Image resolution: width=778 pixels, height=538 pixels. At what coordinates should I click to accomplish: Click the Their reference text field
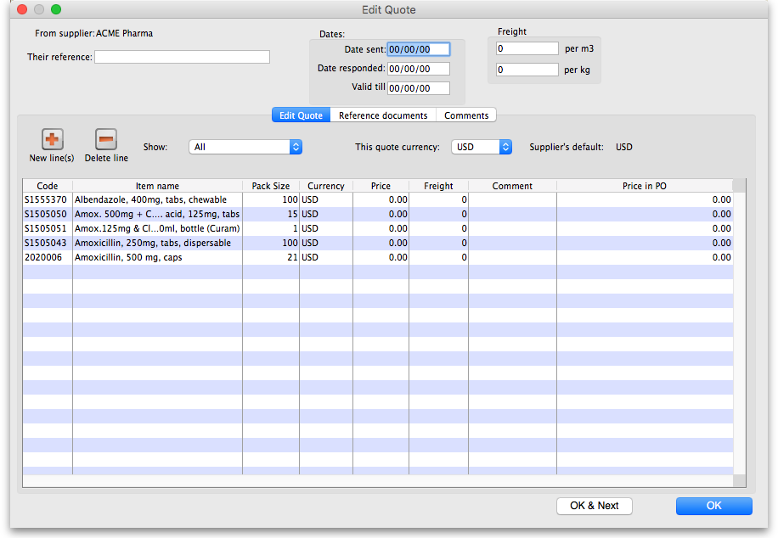182,57
